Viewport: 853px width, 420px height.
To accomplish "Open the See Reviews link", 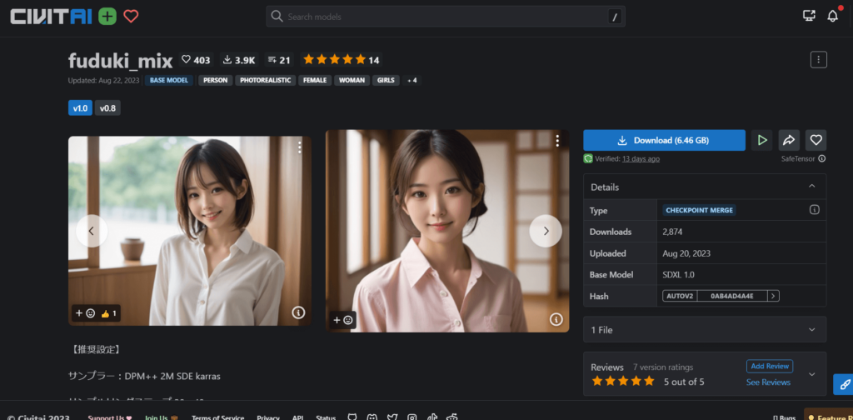I will 768,382.
